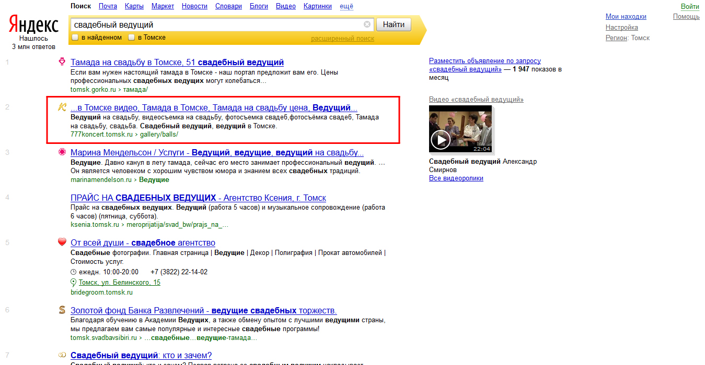Toggle the "в Томске" checkbox
The image size is (705, 365).
pos(132,38)
